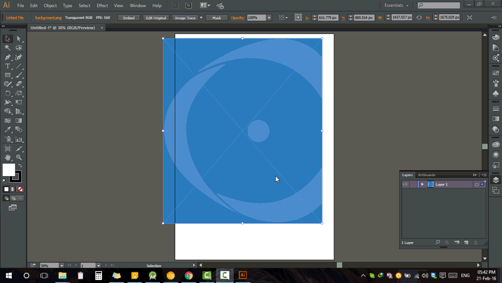Open the status bar Selection popup arrow
This screenshot has width=502, height=283.
pyautogui.click(x=194, y=265)
